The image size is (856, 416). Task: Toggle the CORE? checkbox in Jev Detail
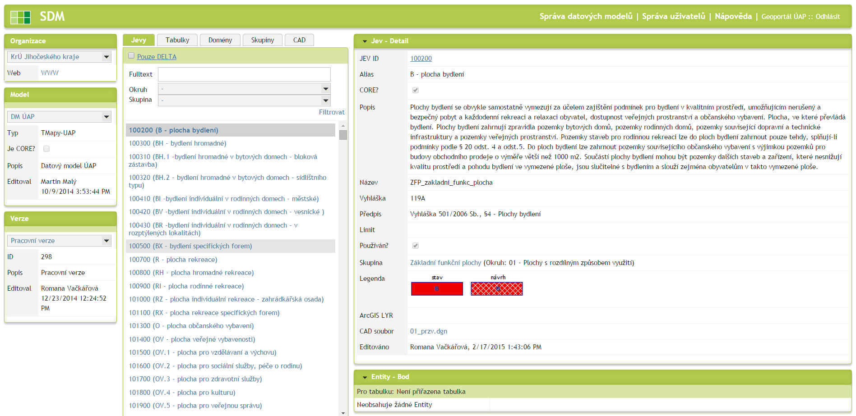pos(416,90)
